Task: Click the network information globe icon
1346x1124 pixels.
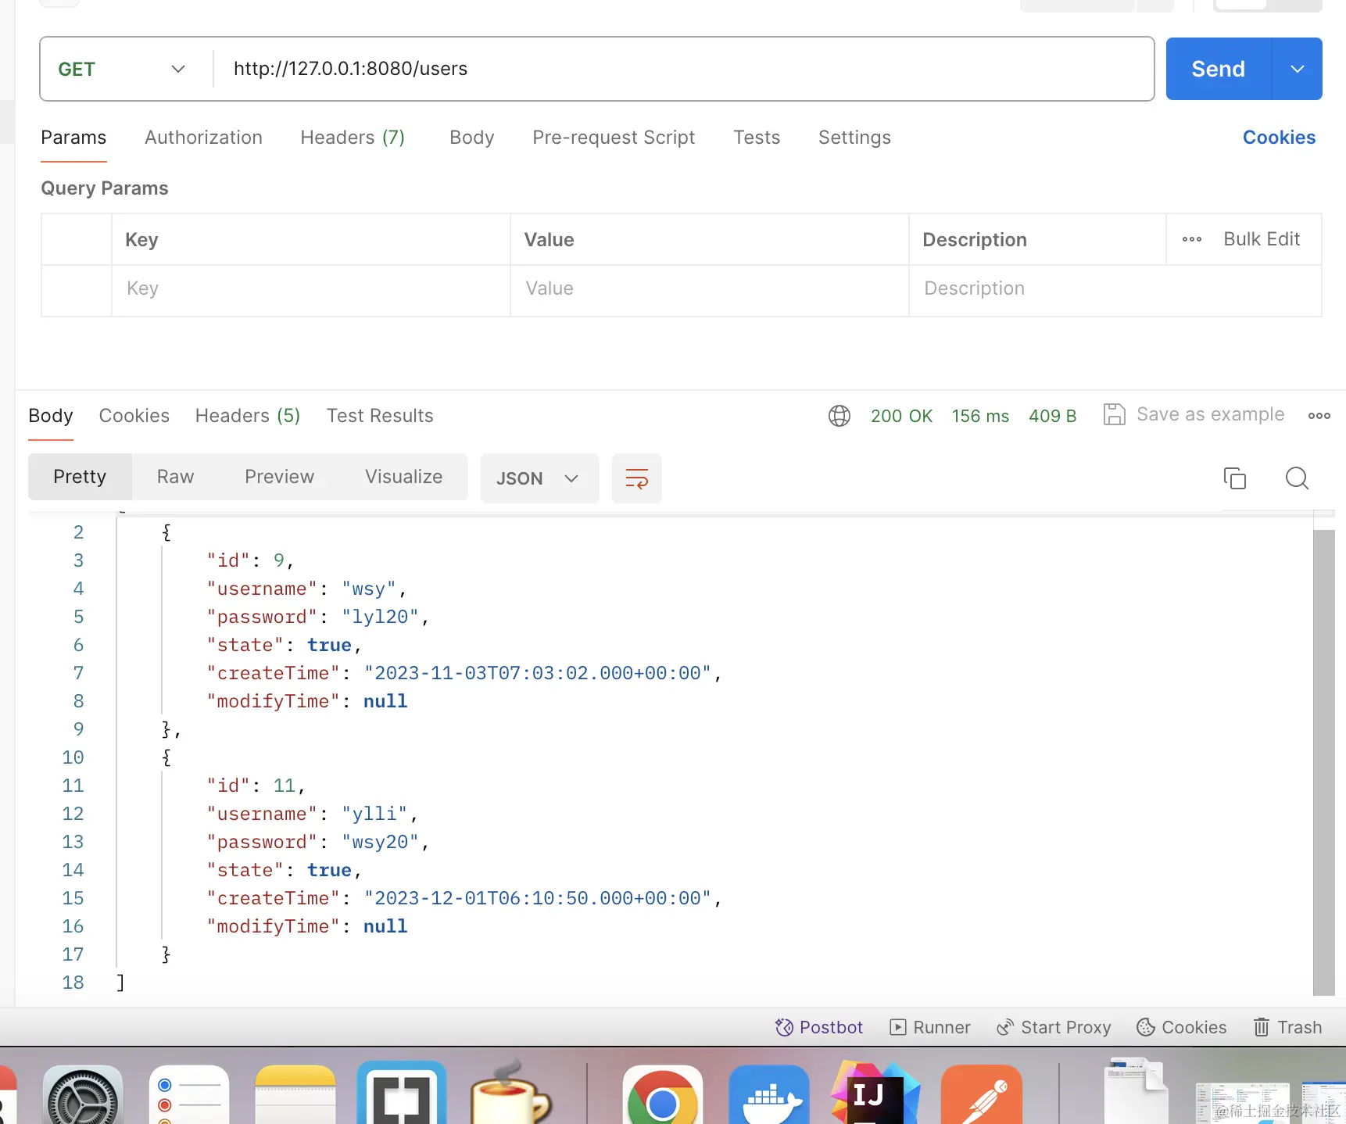Action: (839, 415)
